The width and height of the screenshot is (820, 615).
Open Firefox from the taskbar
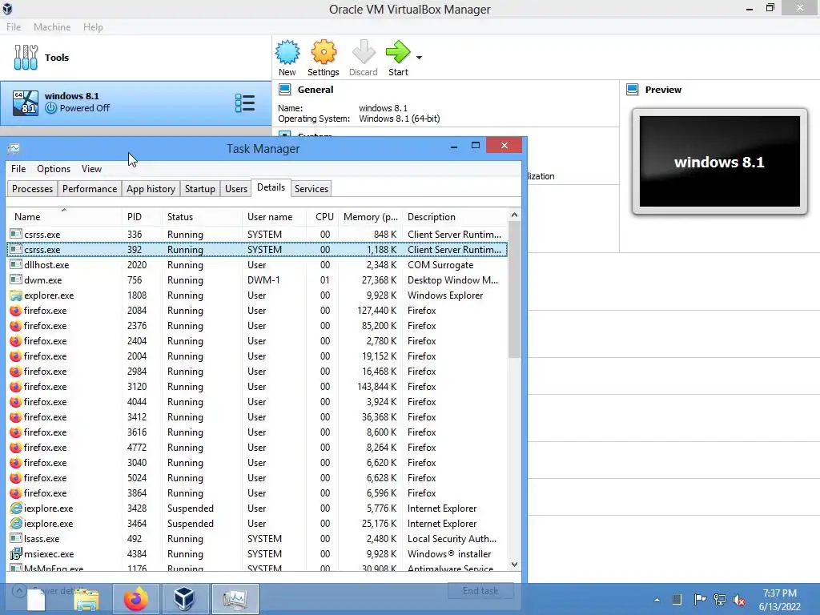coord(136,599)
